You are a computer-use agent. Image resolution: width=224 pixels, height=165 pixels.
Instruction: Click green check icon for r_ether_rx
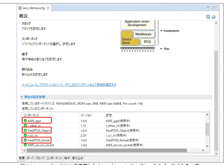click(x=25, y=126)
